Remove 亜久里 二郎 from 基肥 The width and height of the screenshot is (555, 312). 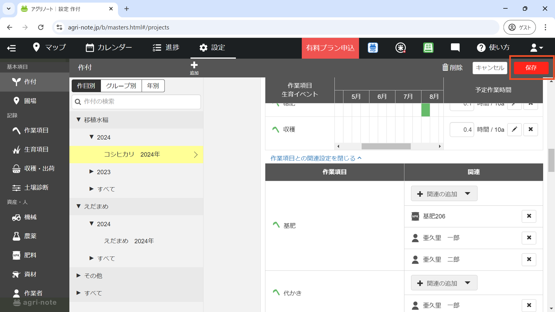(x=529, y=260)
